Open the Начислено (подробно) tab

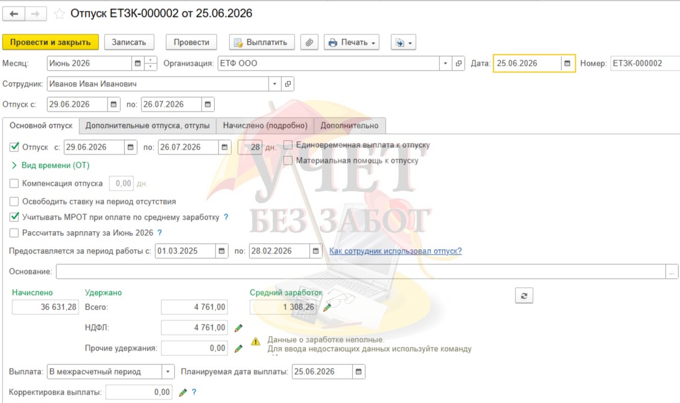pos(265,125)
